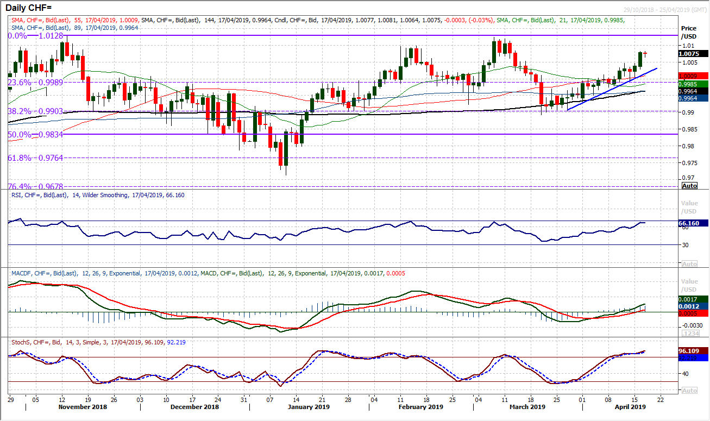Screen dimensions: 710x421
Task: Click the Auto scale button in RSI panel
Action: 689,264
